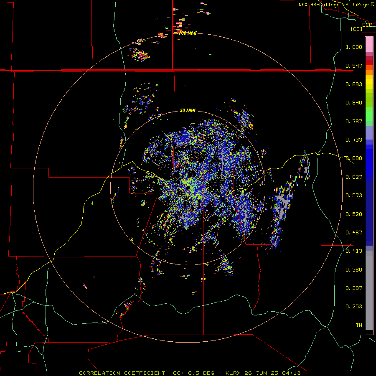Click the "TH" threshold label
The height and width of the screenshot is (376, 376).
point(359,325)
